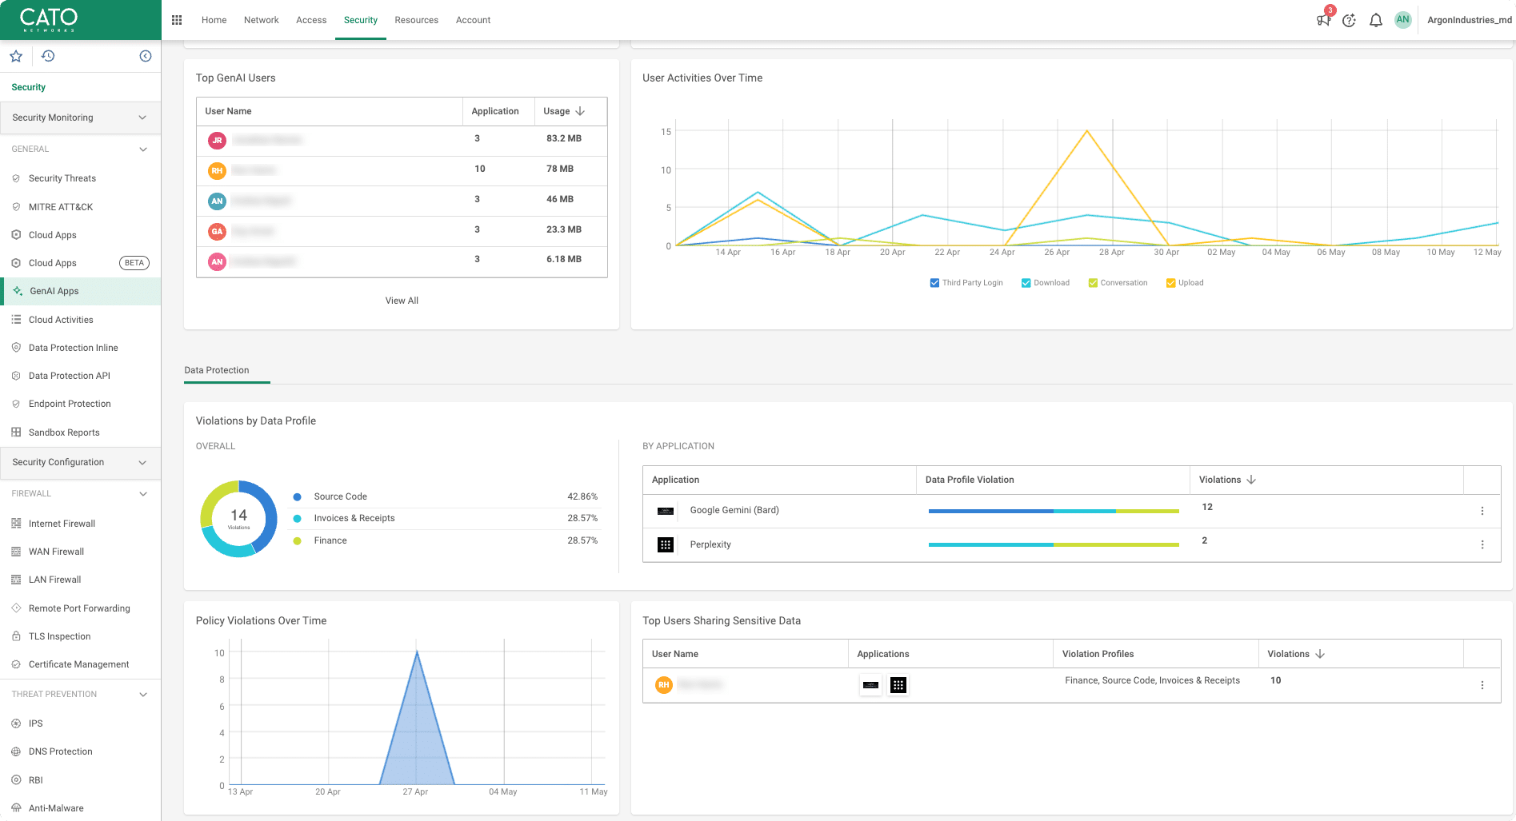
Task: Open LAN Firewall settings
Action: click(54, 580)
